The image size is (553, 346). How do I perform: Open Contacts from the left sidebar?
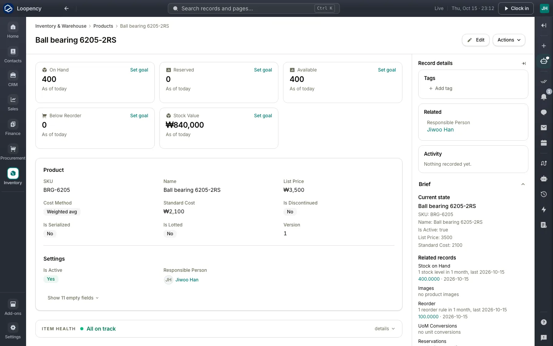(13, 55)
